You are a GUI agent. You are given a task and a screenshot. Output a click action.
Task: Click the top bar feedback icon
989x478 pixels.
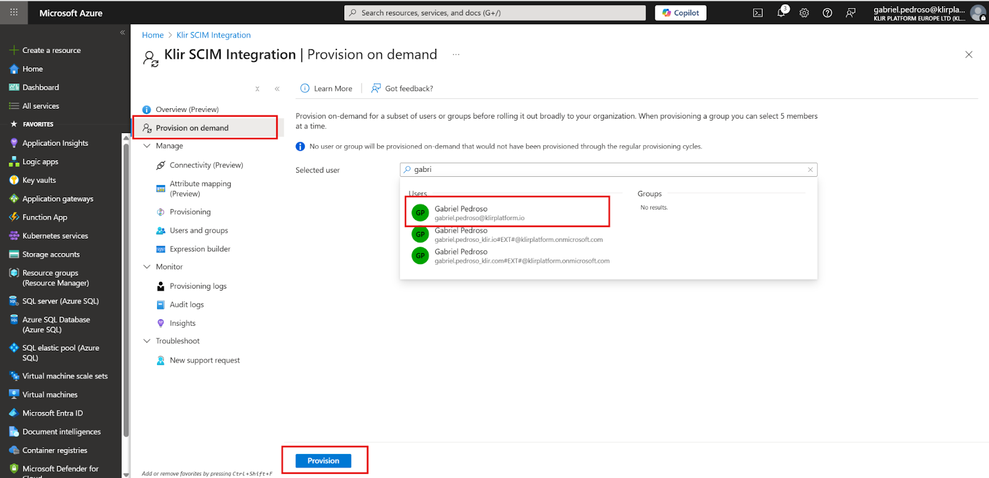pos(851,13)
